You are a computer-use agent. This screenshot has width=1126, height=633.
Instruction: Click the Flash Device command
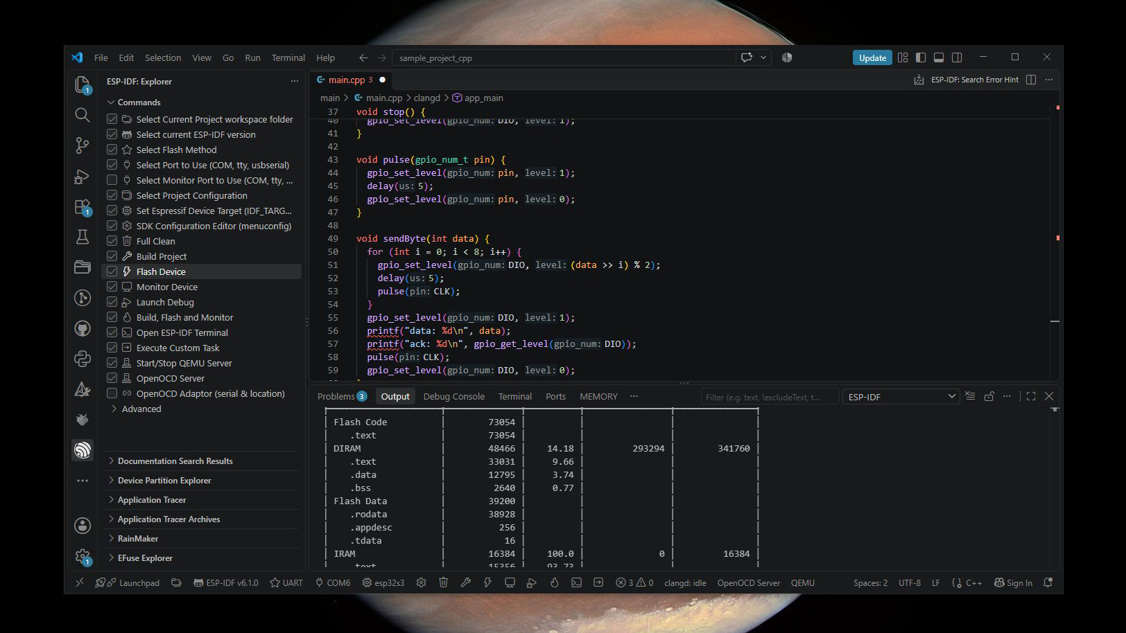[161, 271]
